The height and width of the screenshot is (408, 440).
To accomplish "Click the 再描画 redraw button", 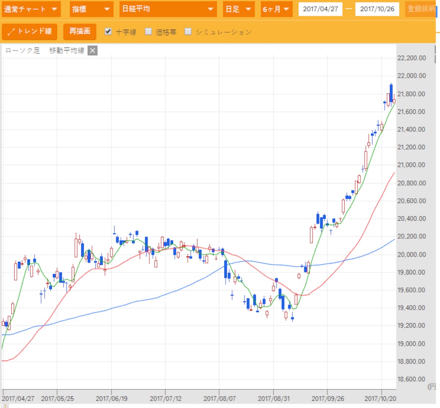I will click(80, 32).
